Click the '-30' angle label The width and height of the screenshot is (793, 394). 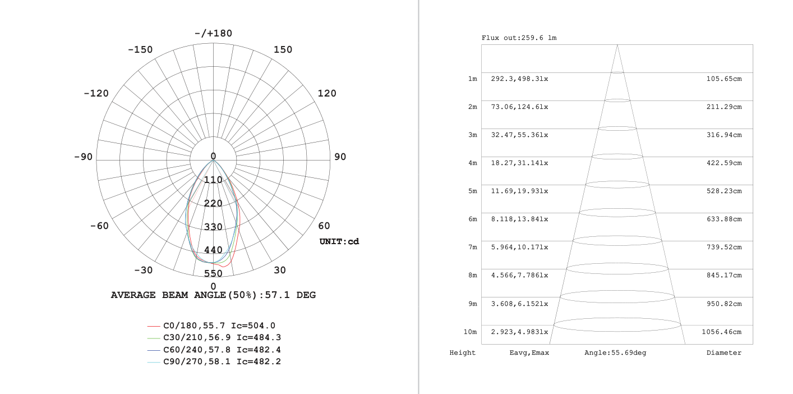pyautogui.click(x=143, y=270)
